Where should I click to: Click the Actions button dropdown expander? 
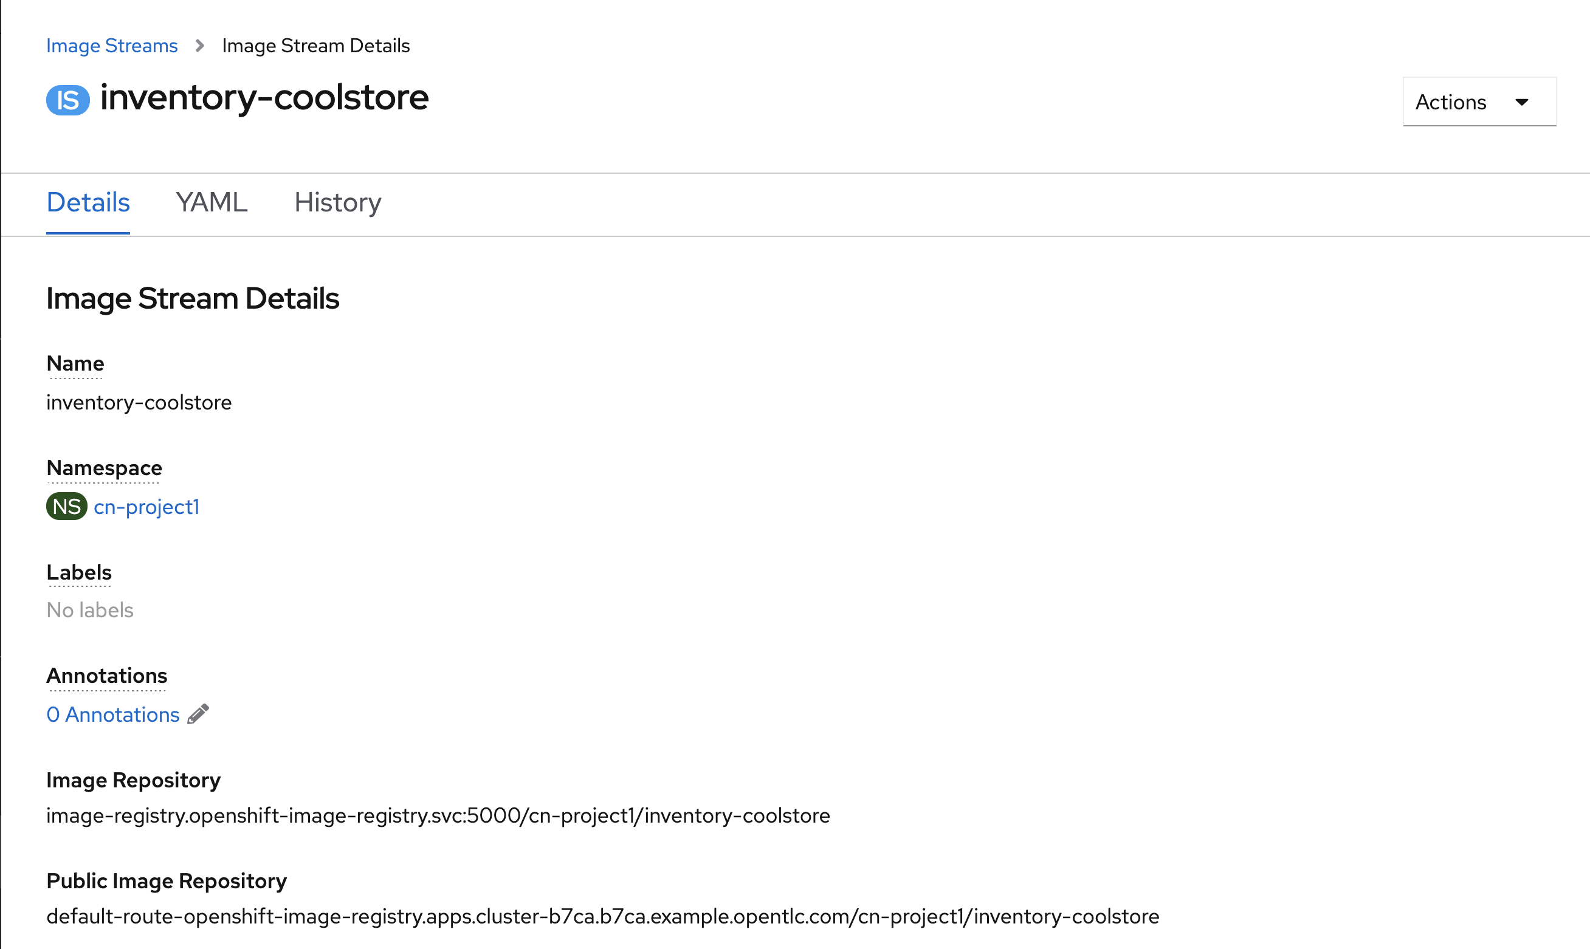[1523, 101]
